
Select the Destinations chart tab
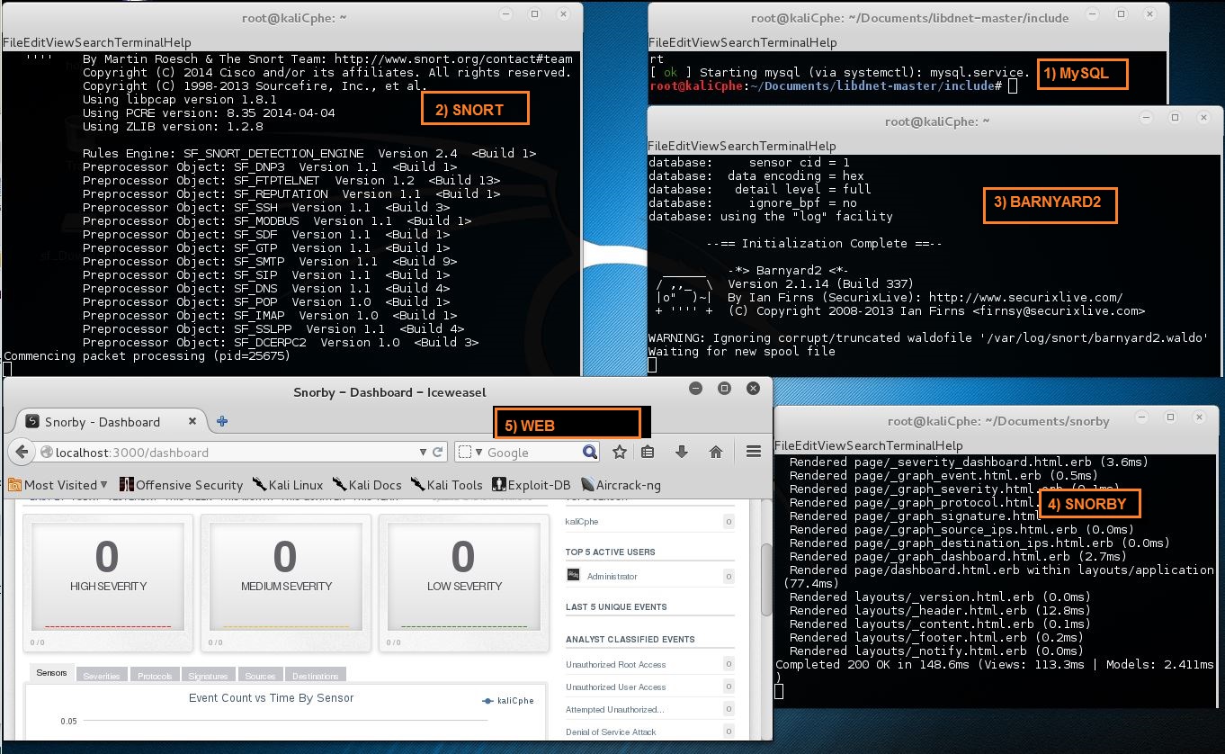[315, 676]
